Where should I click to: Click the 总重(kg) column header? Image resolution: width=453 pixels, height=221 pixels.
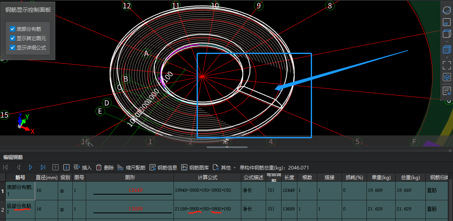pos(410,178)
